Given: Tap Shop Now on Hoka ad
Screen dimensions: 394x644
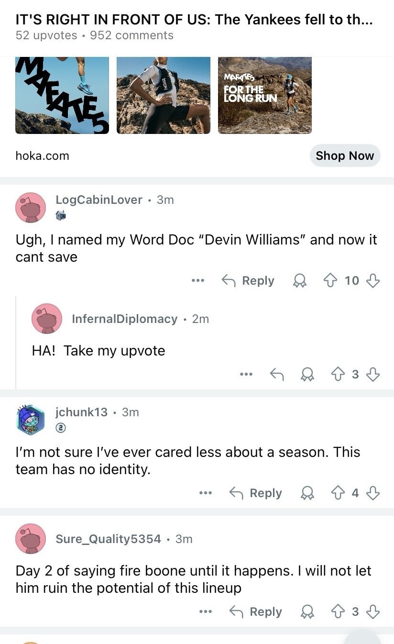Looking at the screenshot, I should point(345,155).
